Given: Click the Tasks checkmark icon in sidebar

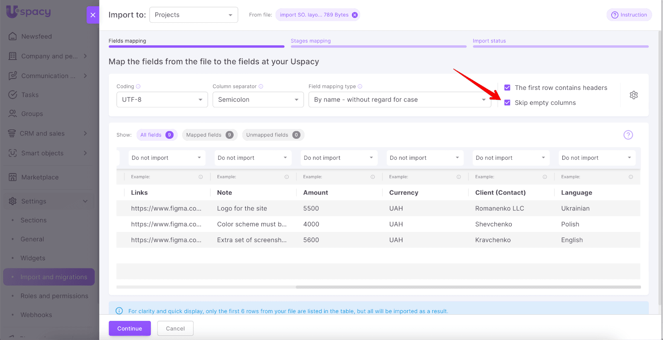Looking at the screenshot, I should (13, 95).
